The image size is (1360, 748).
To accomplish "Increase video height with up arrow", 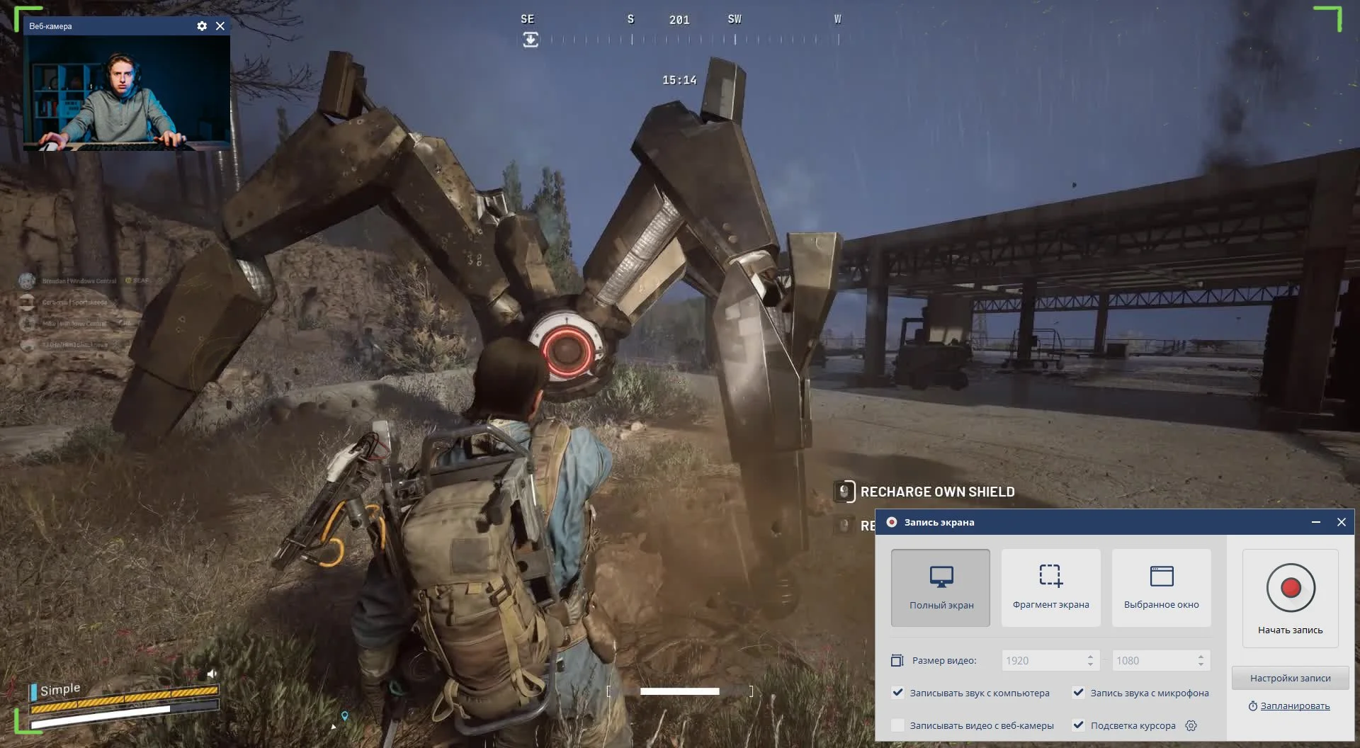I will click(x=1201, y=657).
